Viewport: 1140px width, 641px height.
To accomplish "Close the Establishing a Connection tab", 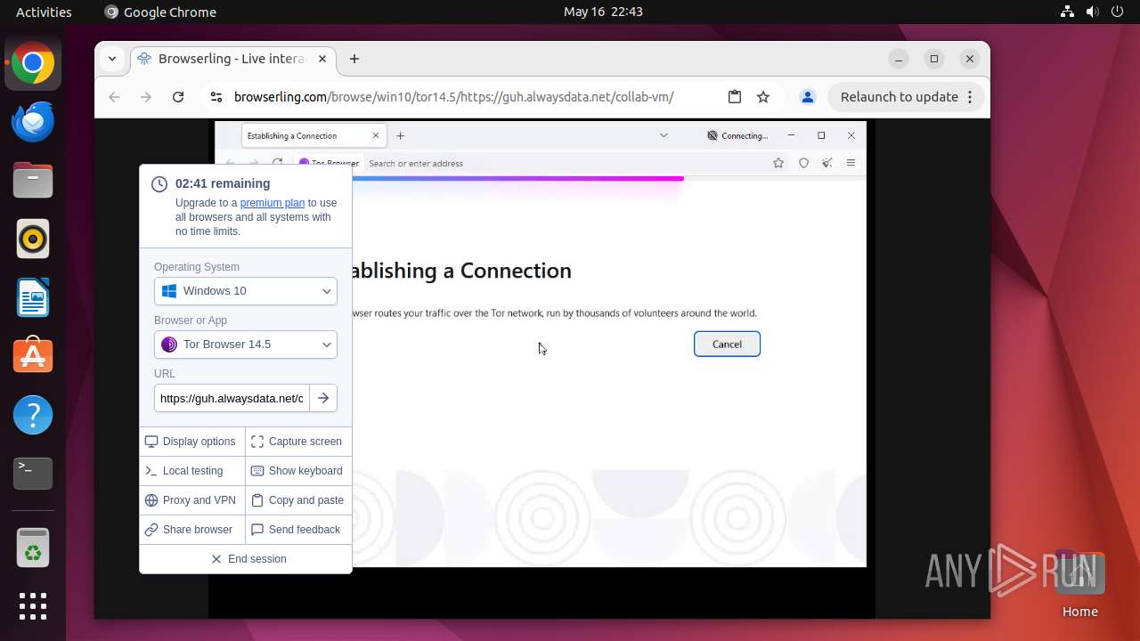I will point(376,136).
